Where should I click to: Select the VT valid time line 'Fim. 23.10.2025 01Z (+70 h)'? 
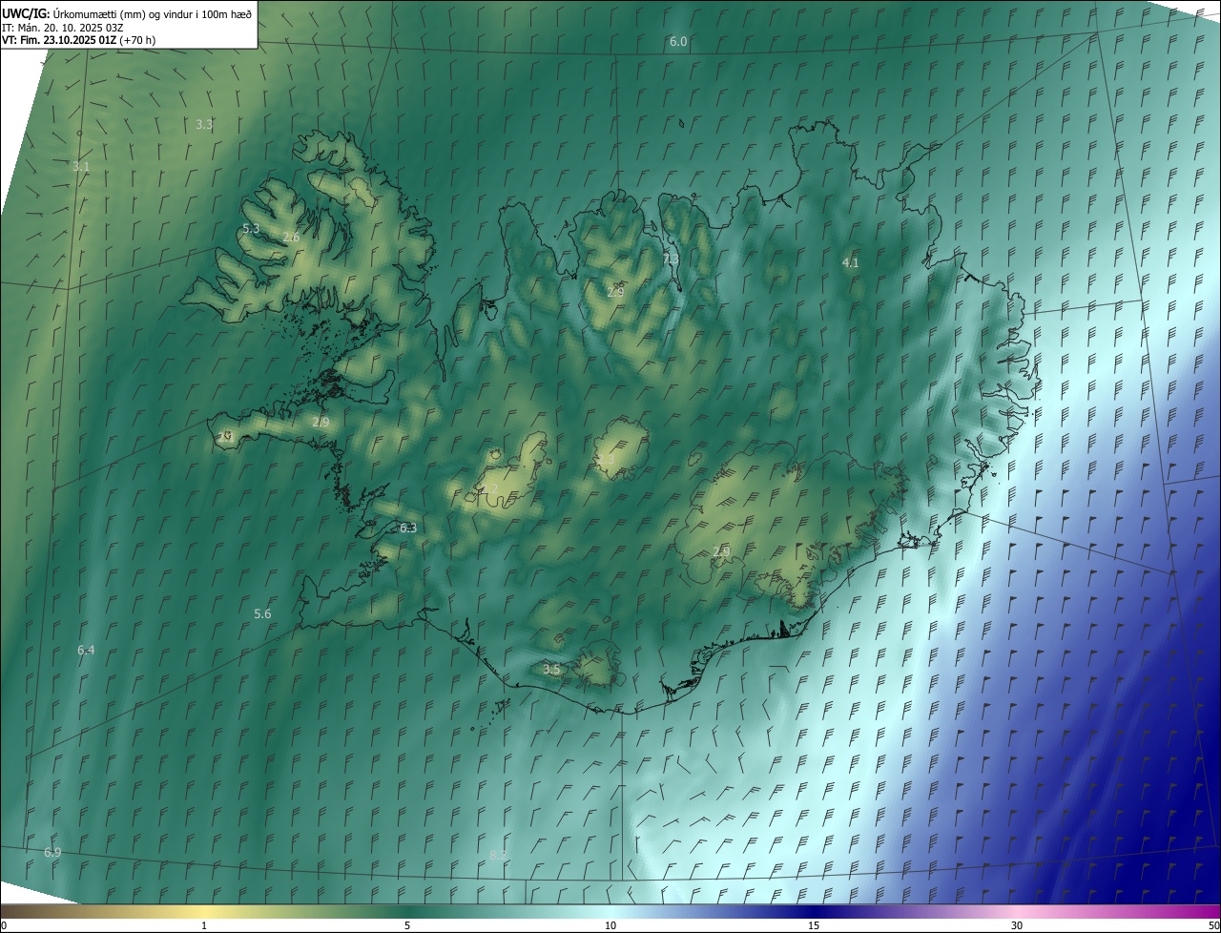(x=79, y=40)
